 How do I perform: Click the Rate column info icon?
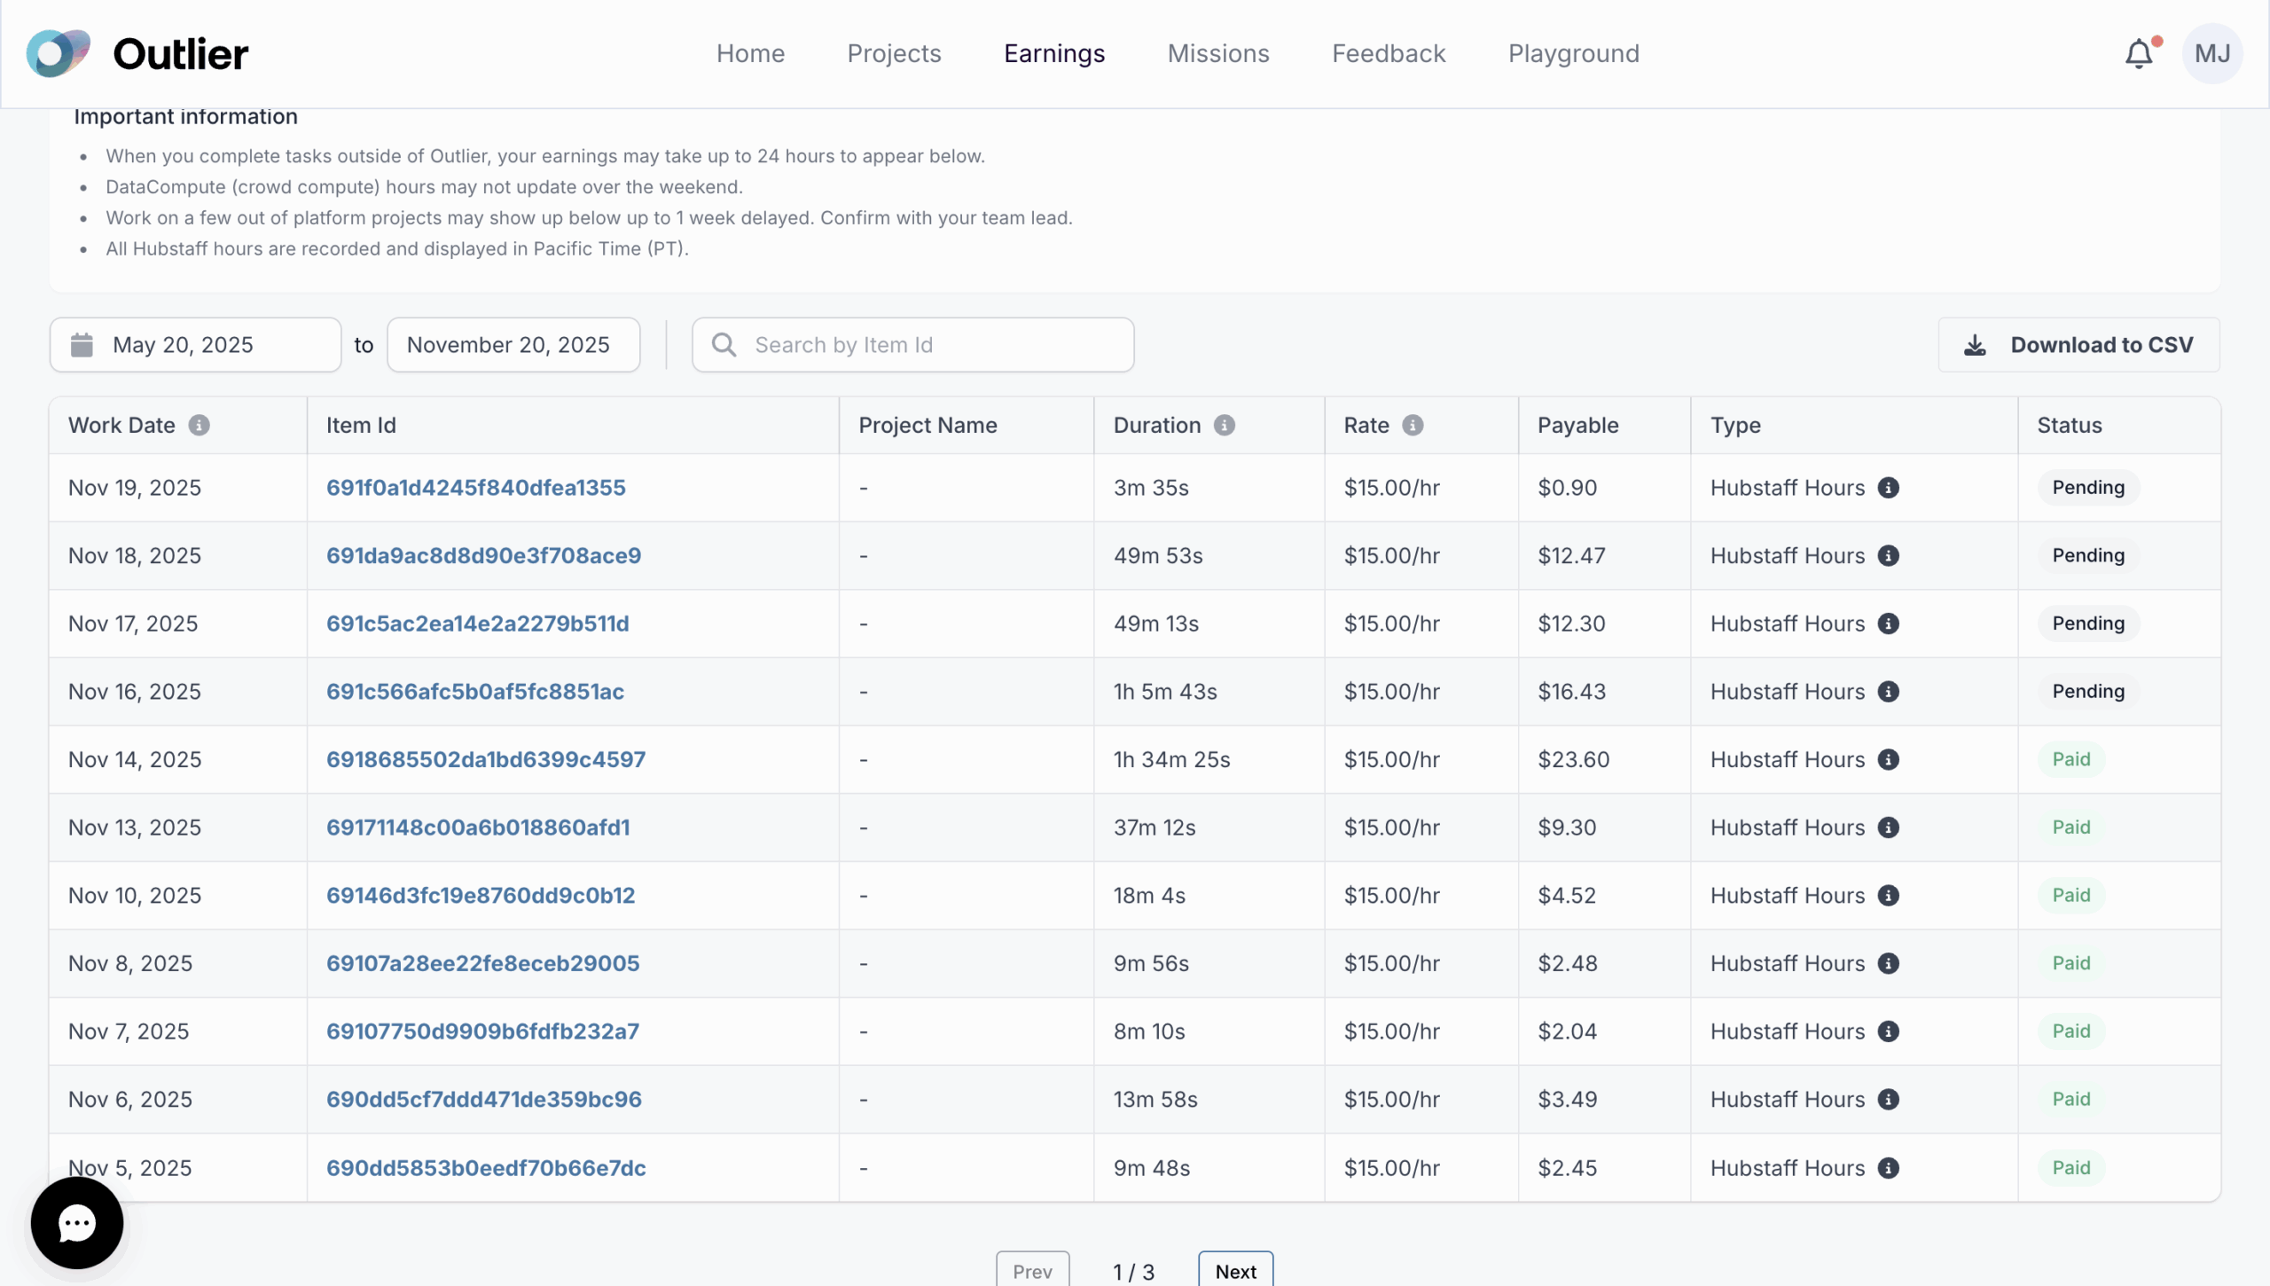click(1413, 426)
